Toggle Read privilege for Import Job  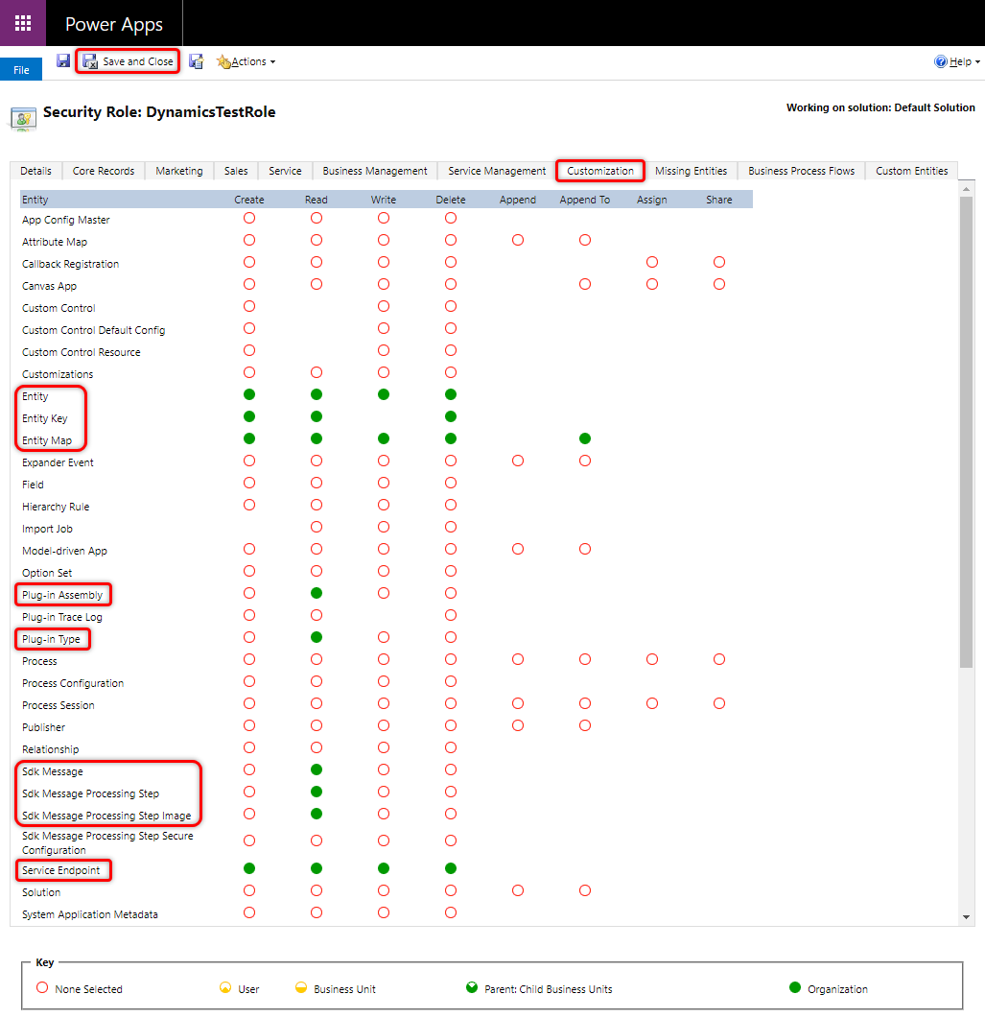pyautogui.click(x=317, y=527)
